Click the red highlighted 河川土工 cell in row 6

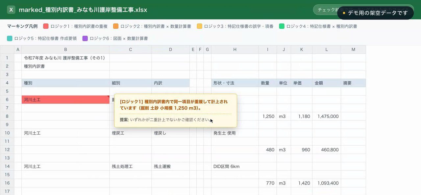pyautogui.click(x=65, y=99)
